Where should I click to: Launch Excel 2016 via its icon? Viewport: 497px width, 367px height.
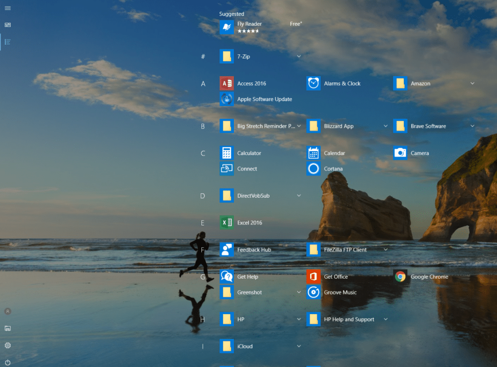(x=227, y=223)
